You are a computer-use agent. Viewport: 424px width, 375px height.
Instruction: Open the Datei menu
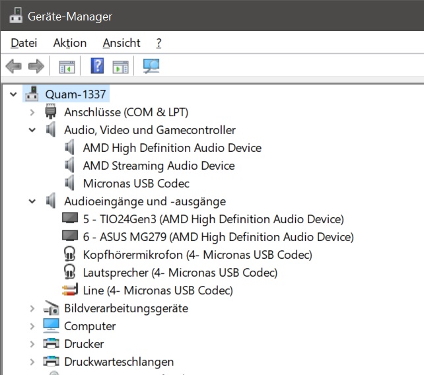24,43
